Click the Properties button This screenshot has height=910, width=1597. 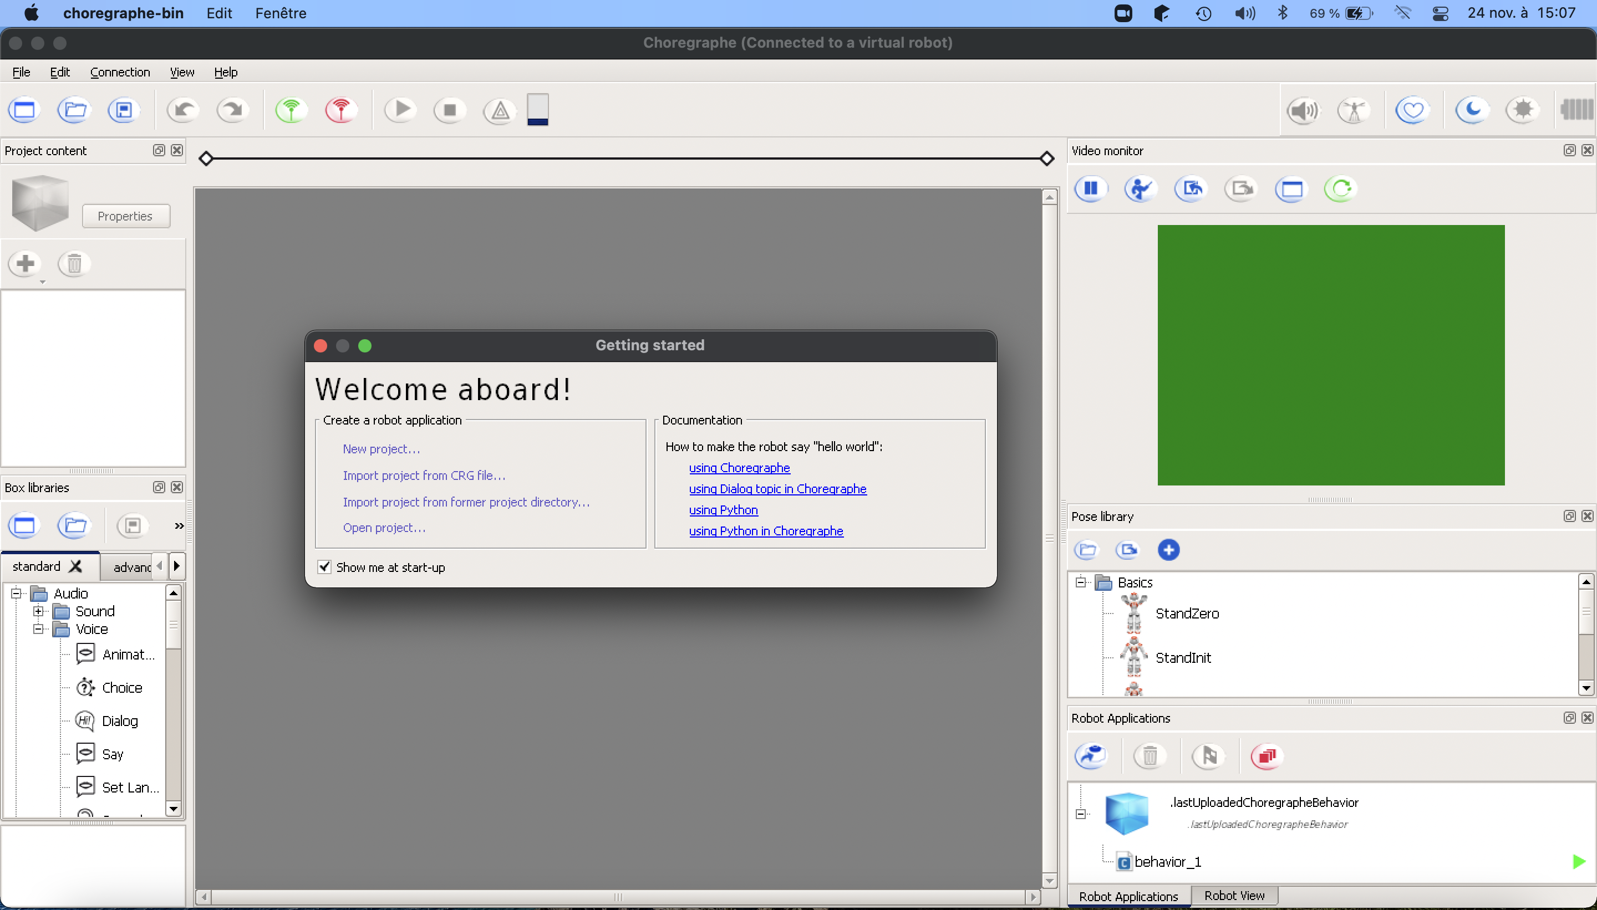pyautogui.click(x=126, y=216)
